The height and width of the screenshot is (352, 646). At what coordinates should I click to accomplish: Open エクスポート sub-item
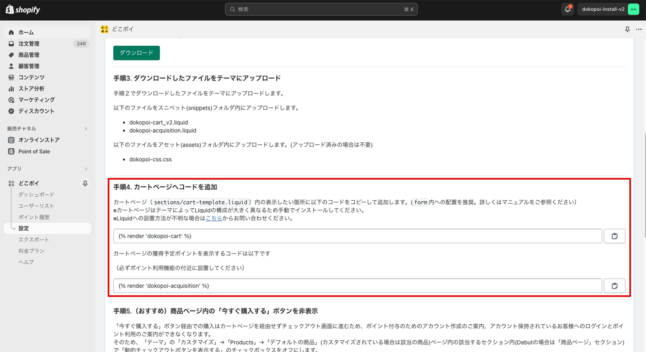tap(34, 240)
